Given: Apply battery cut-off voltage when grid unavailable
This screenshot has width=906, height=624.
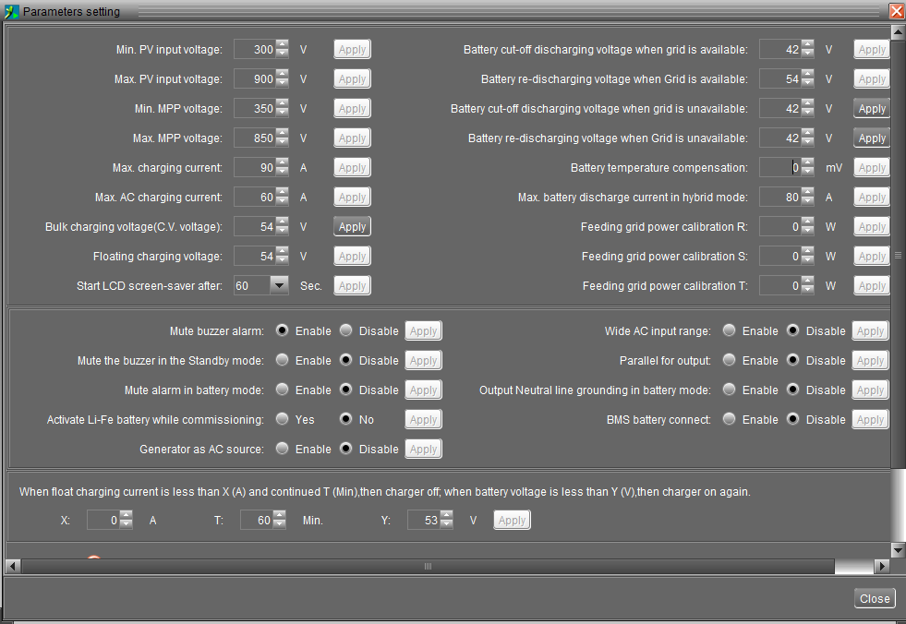Looking at the screenshot, I should coord(872,109).
